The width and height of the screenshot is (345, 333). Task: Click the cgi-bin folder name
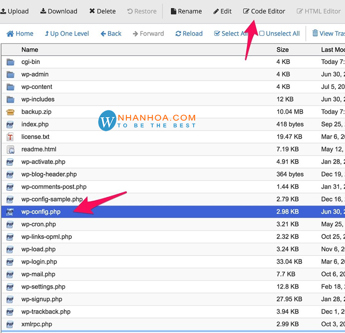(x=31, y=62)
